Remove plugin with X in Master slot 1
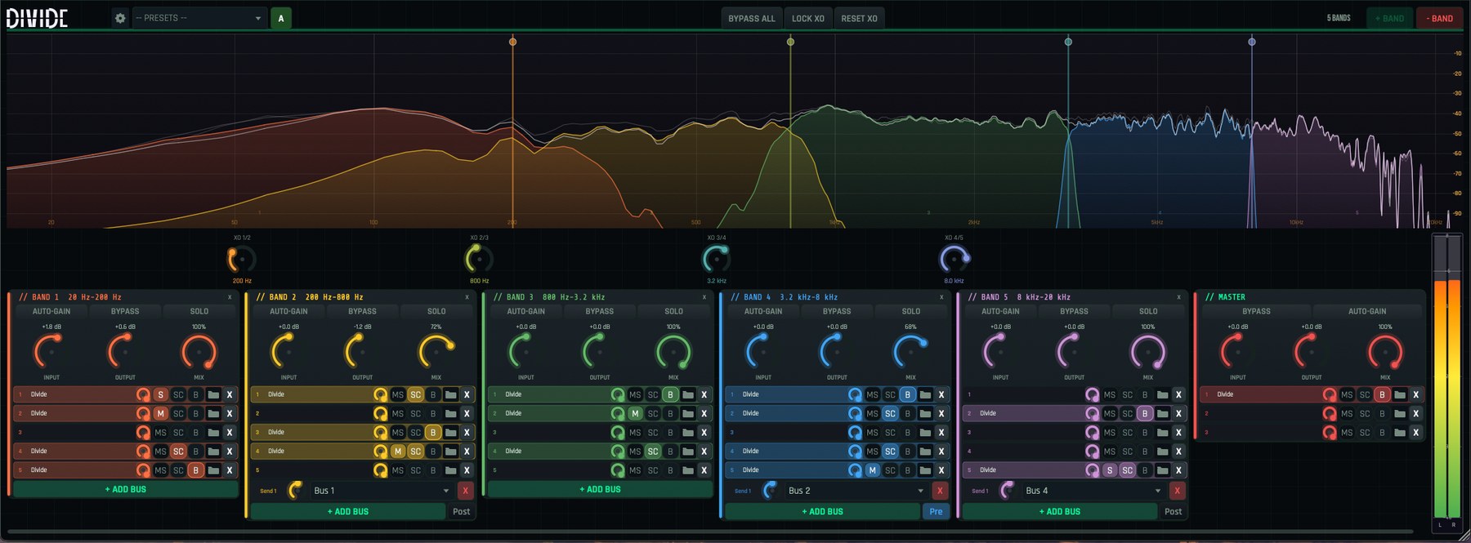This screenshot has height=543, width=1471. click(x=1416, y=394)
